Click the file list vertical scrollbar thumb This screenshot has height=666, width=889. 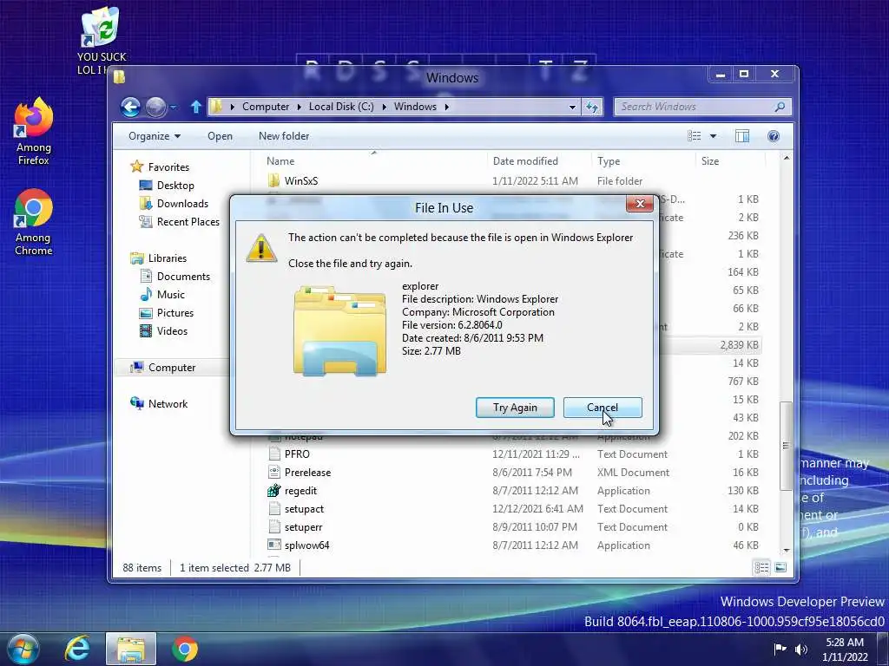[786, 447]
